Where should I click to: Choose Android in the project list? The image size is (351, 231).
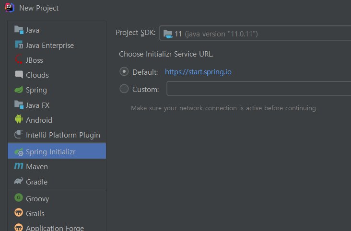coord(57,120)
